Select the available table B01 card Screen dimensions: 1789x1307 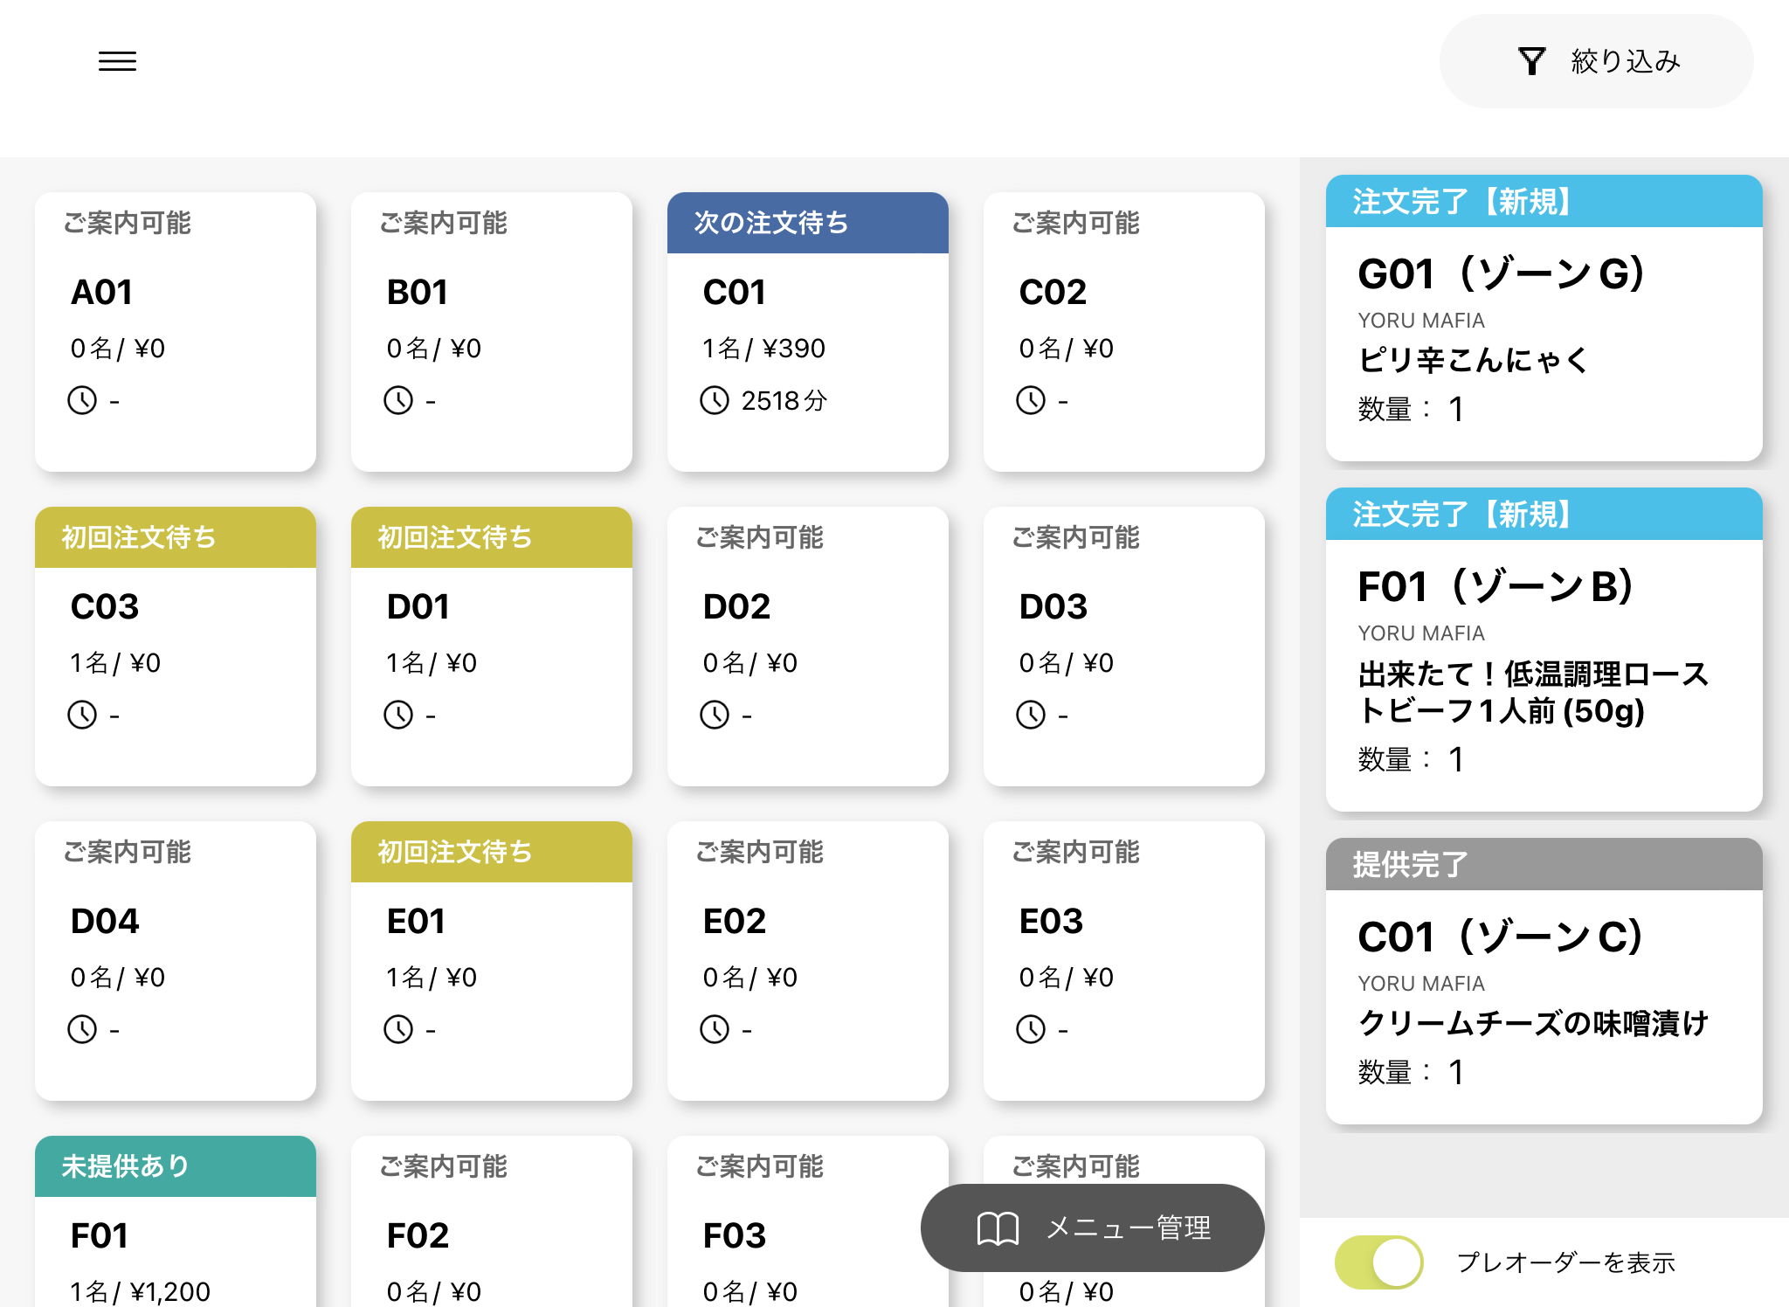pyautogui.click(x=491, y=332)
